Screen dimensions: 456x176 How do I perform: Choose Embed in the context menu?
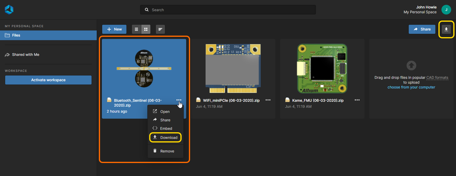tap(166, 129)
